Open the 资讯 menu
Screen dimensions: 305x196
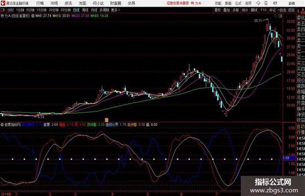click(x=68, y=3)
